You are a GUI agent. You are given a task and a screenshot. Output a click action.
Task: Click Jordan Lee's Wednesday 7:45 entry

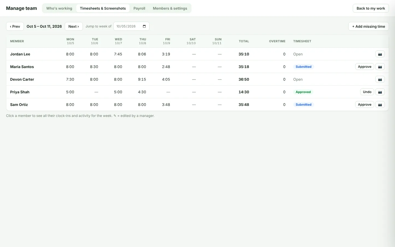118,54
